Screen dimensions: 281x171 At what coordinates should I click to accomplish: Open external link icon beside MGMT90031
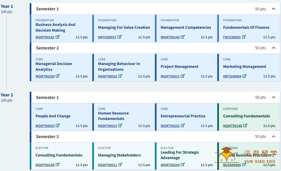click(x=183, y=76)
